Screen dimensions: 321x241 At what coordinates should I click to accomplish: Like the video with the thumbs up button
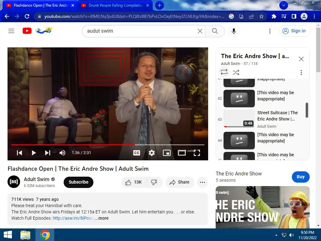(x=134, y=182)
